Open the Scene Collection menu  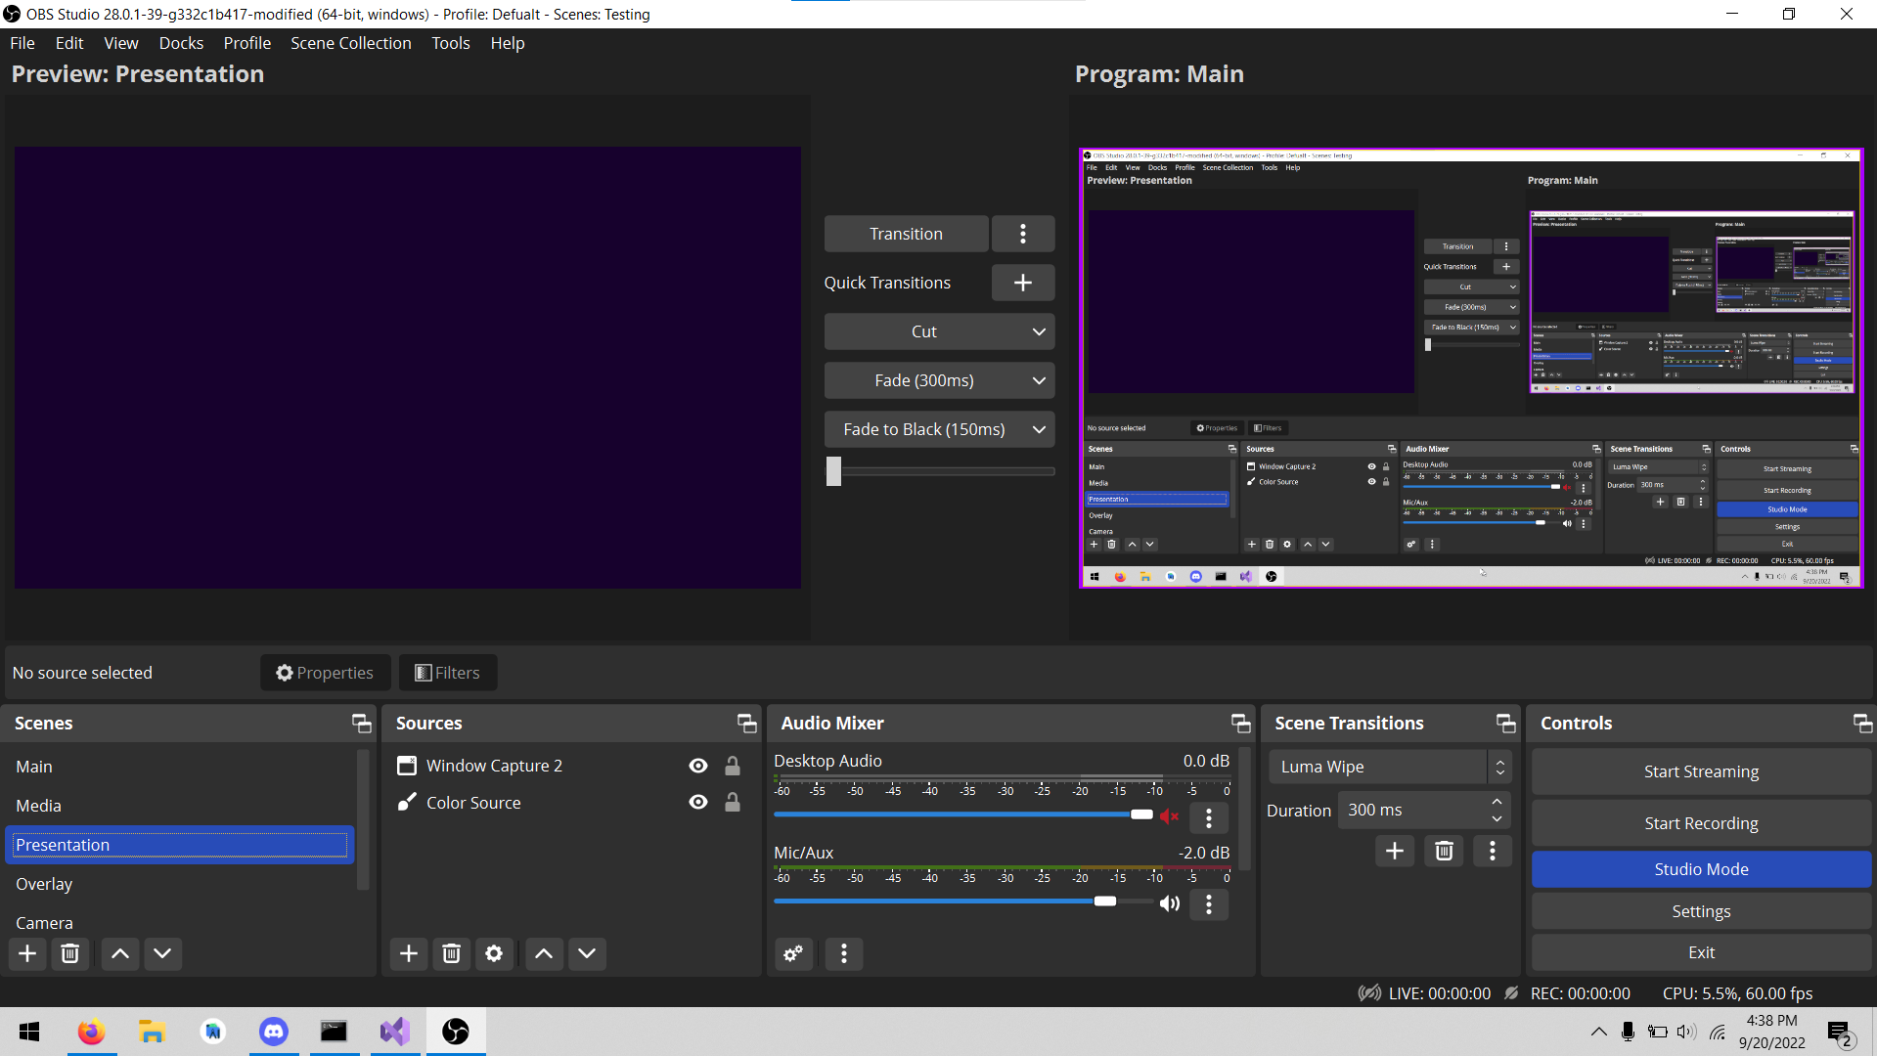coord(351,43)
